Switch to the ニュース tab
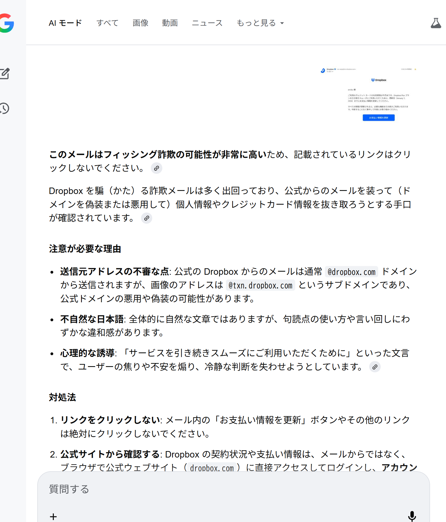Screen dimensions: 446x522 pyautogui.click(x=207, y=23)
